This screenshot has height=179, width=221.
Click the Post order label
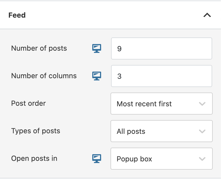coord(28,104)
